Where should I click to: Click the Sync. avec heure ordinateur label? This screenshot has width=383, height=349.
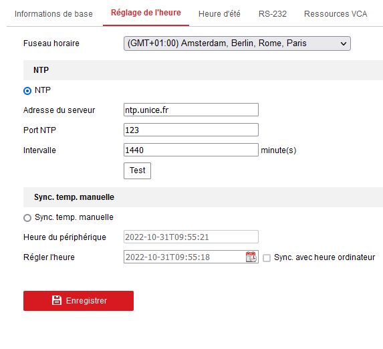pos(324,257)
